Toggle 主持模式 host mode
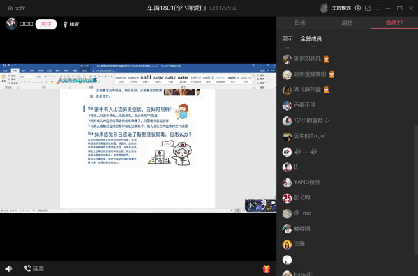This screenshot has height=276, width=418. [341, 8]
